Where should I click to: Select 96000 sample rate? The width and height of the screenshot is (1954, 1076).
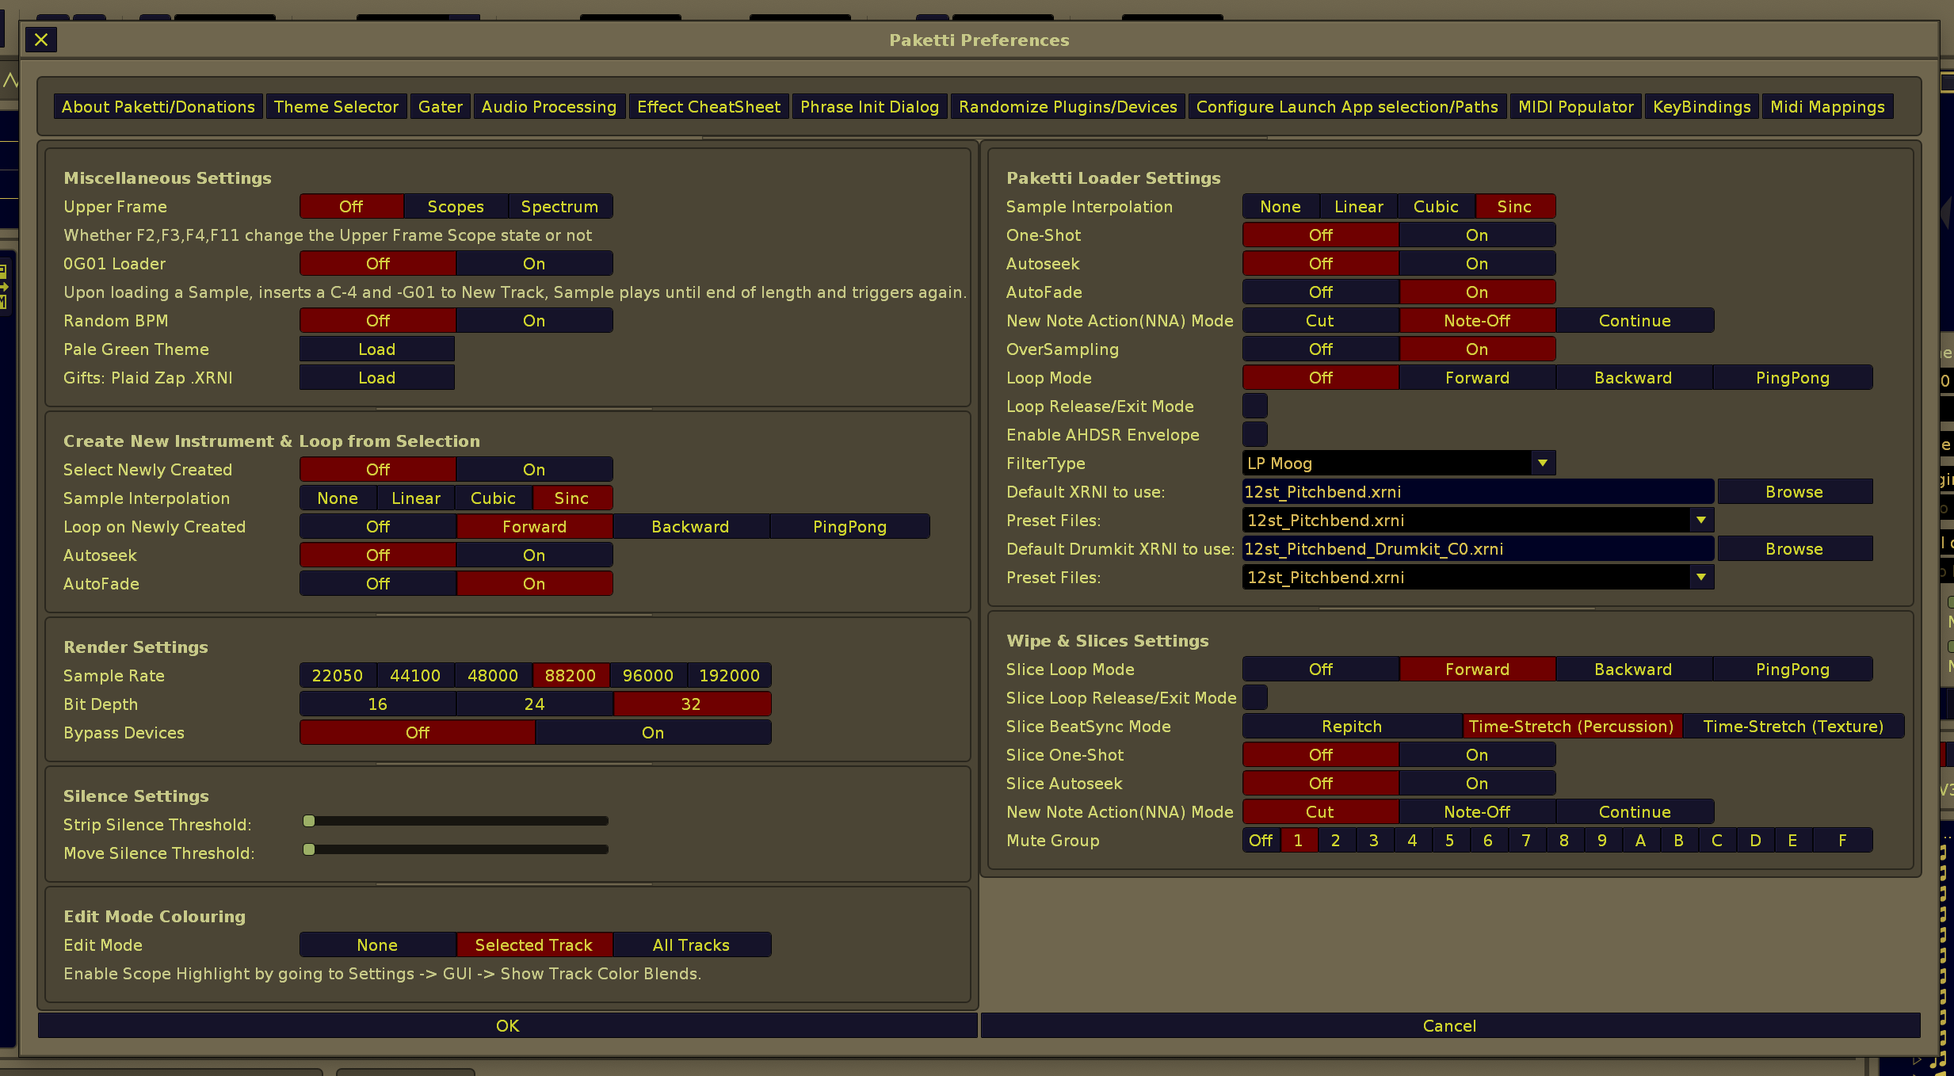click(647, 675)
